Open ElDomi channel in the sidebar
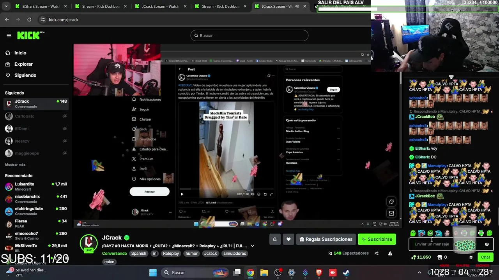Screen dimensions: 499x280 click(36, 128)
